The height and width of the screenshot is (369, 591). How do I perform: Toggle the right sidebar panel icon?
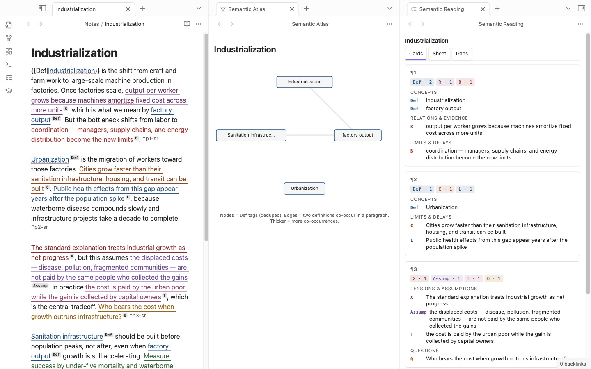[581, 8]
